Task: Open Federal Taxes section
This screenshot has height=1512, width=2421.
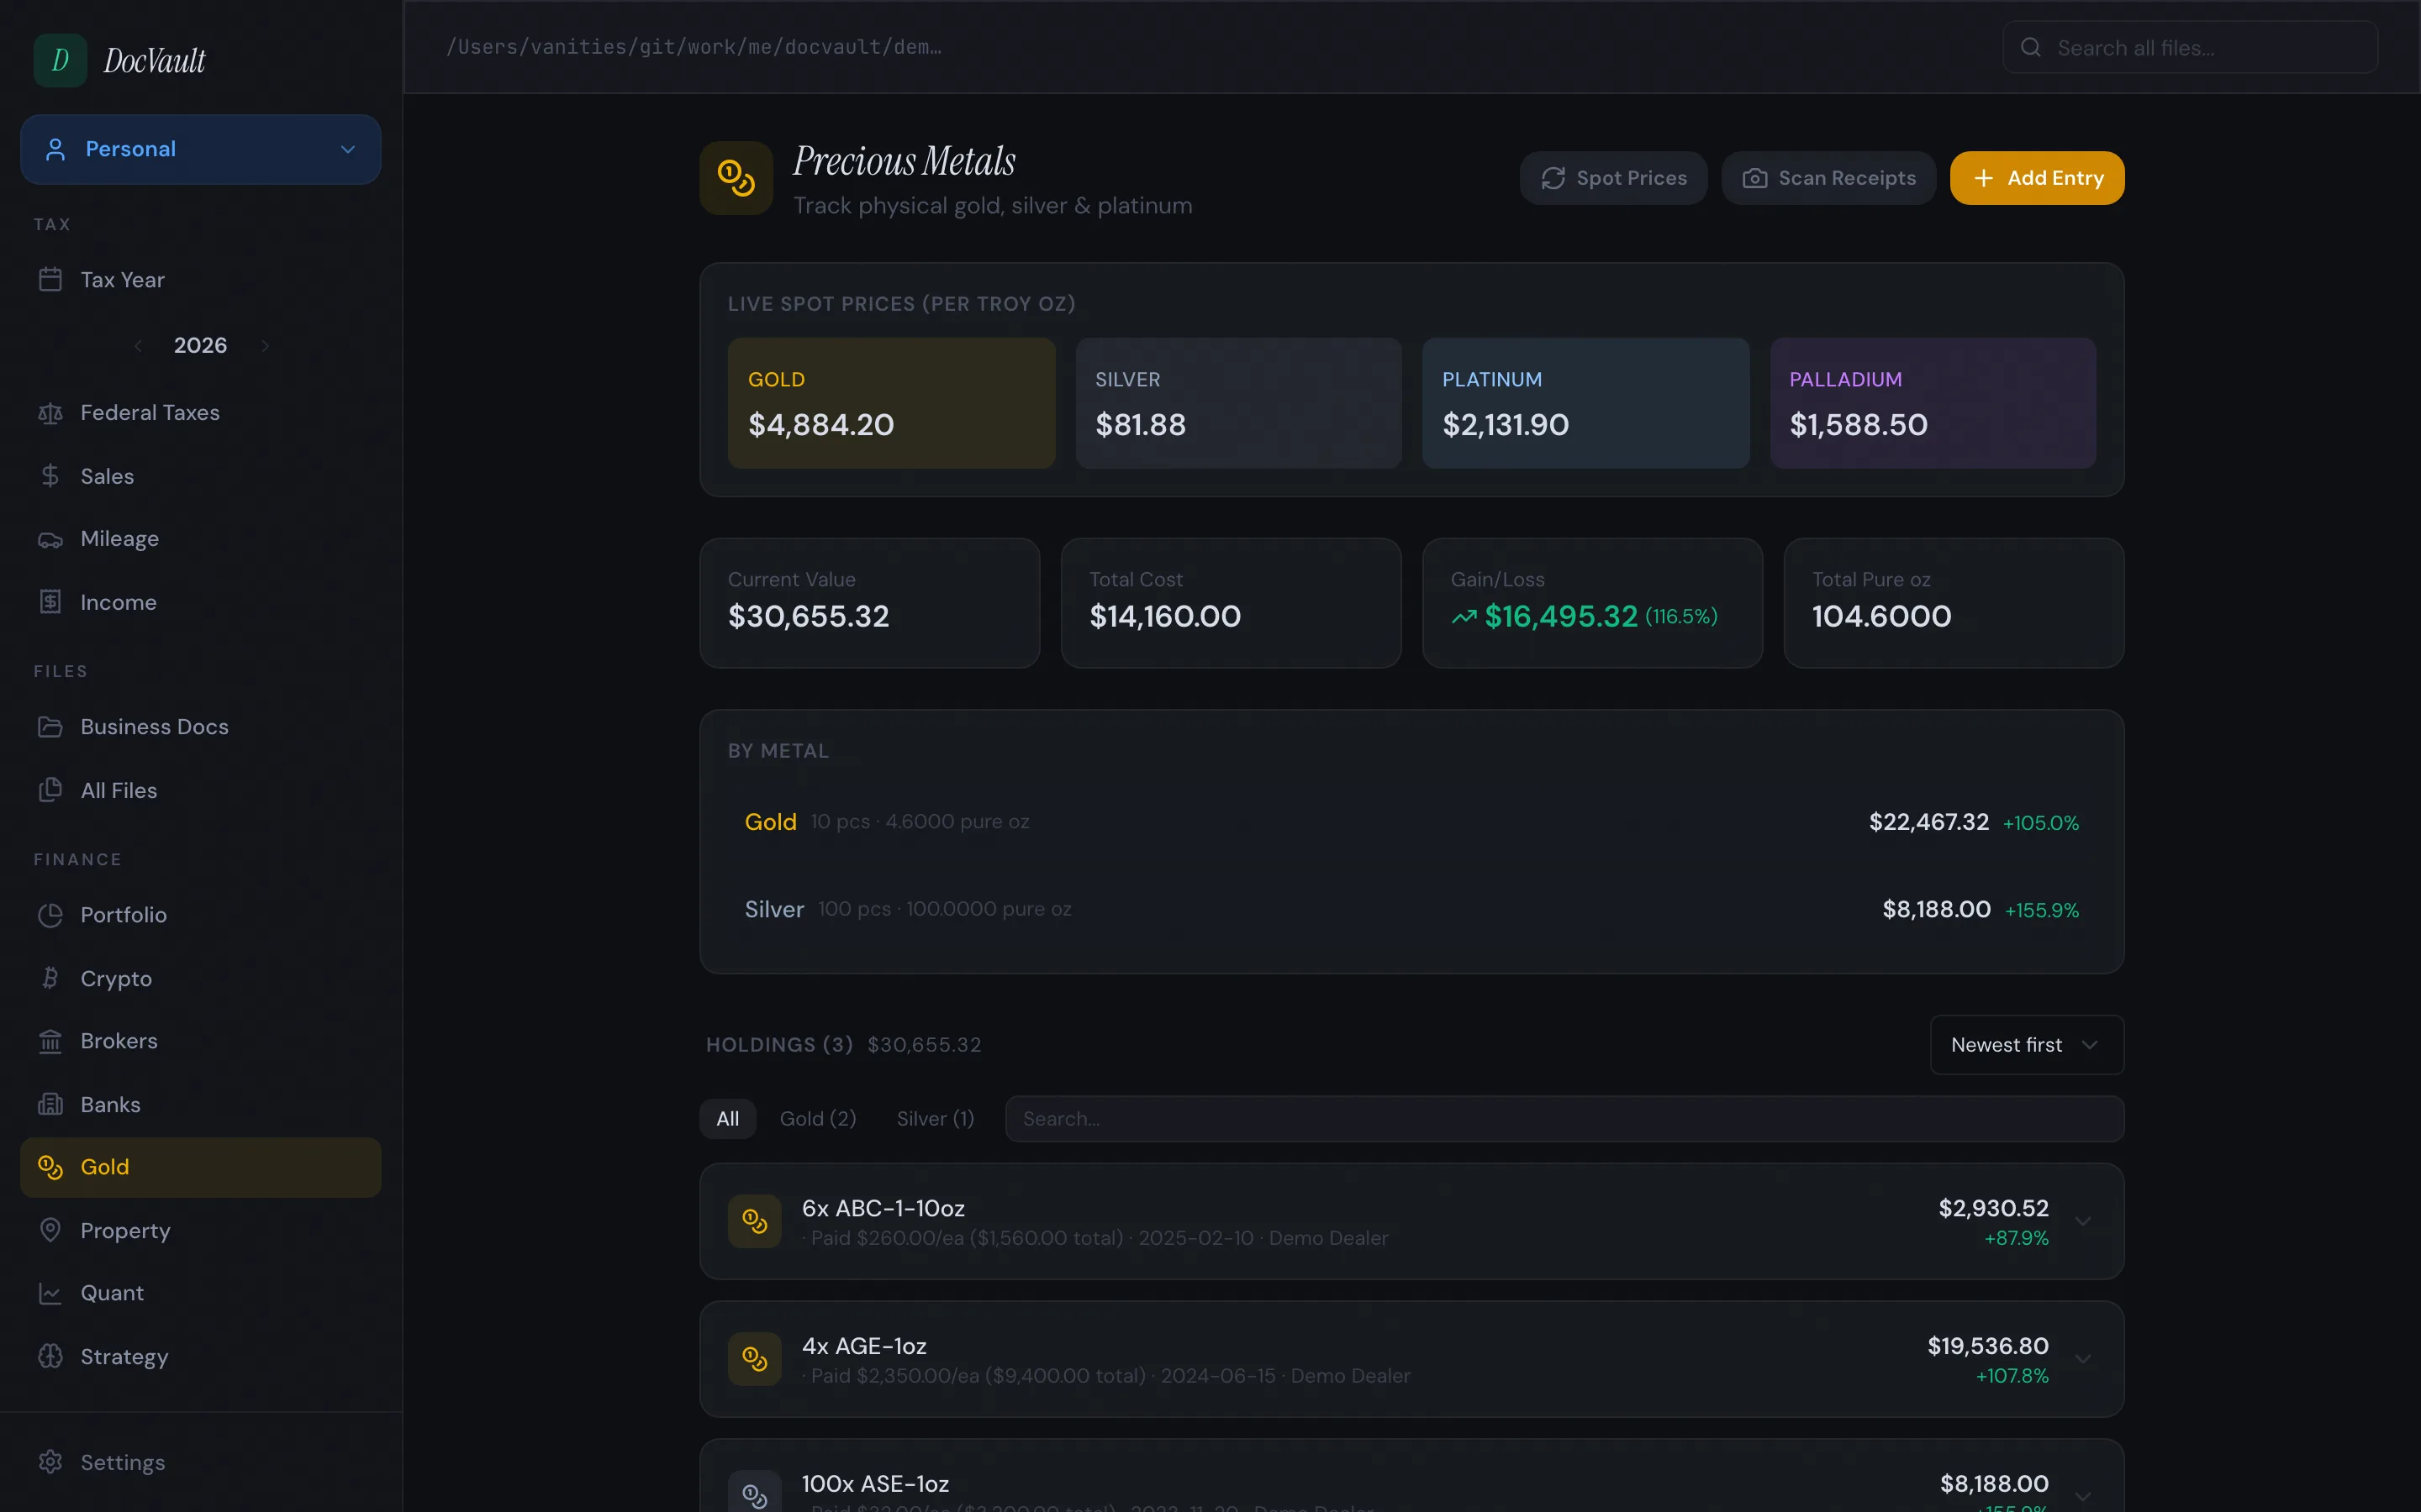Action: click(200, 412)
